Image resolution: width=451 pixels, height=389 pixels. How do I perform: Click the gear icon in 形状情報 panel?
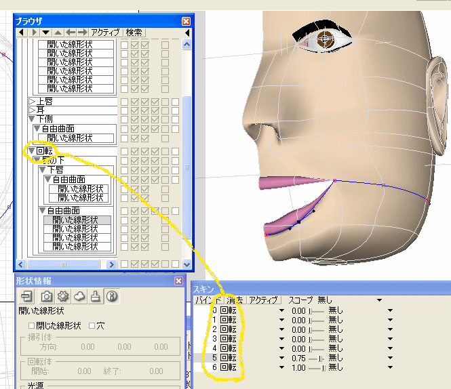point(63,296)
